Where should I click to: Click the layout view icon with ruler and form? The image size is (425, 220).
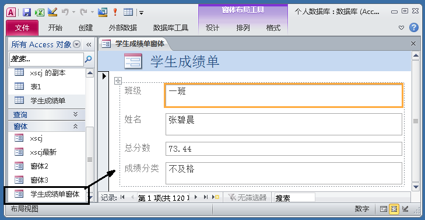point(103,12)
